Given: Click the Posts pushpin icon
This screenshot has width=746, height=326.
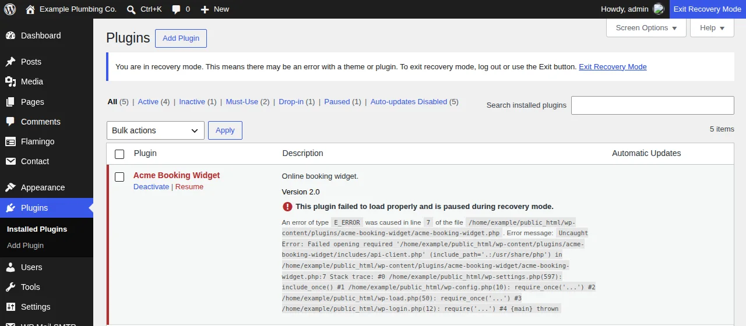Looking at the screenshot, I should (x=10, y=62).
